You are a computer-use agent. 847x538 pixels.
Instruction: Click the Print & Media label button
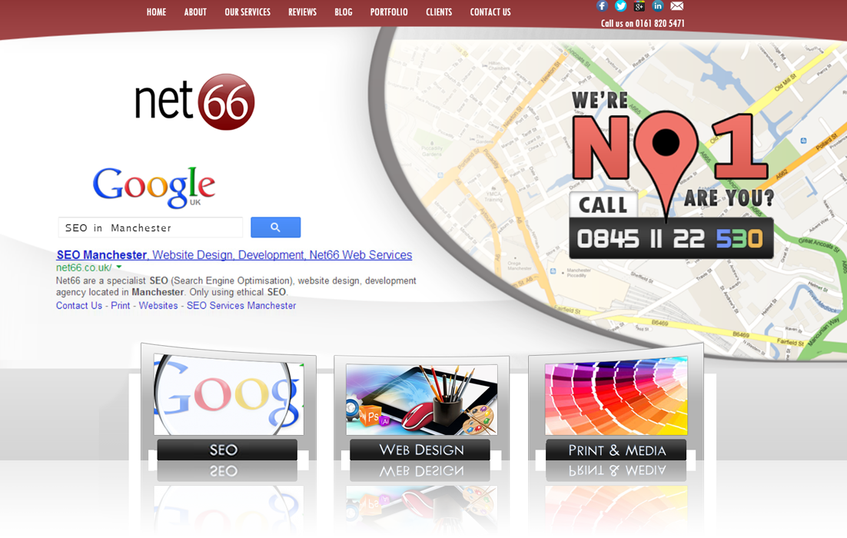pos(616,450)
